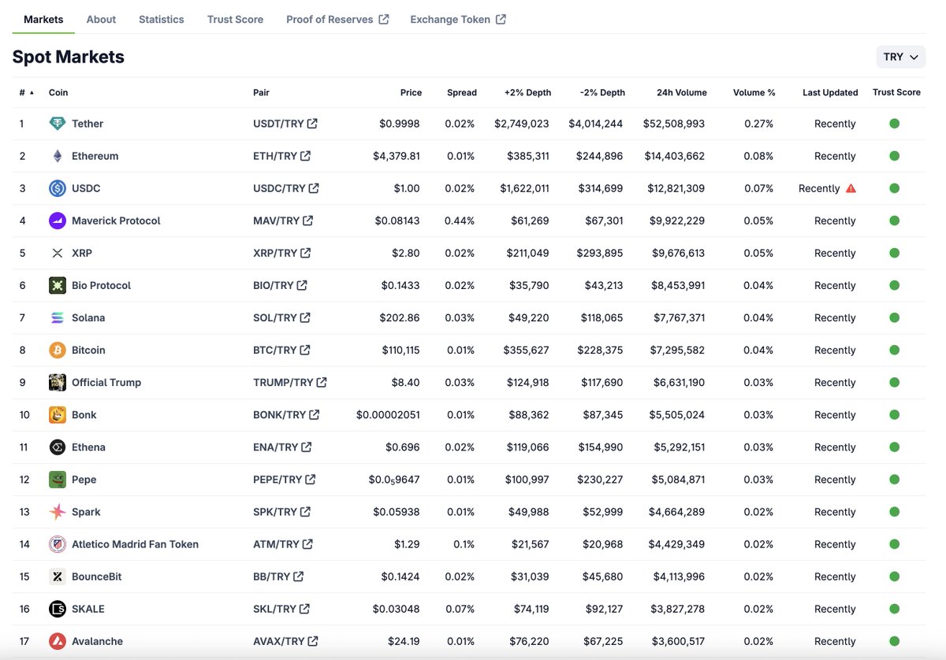Screen dimensions: 946x660
Task: Click the Solana price $202.86
Action: point(400,317)
